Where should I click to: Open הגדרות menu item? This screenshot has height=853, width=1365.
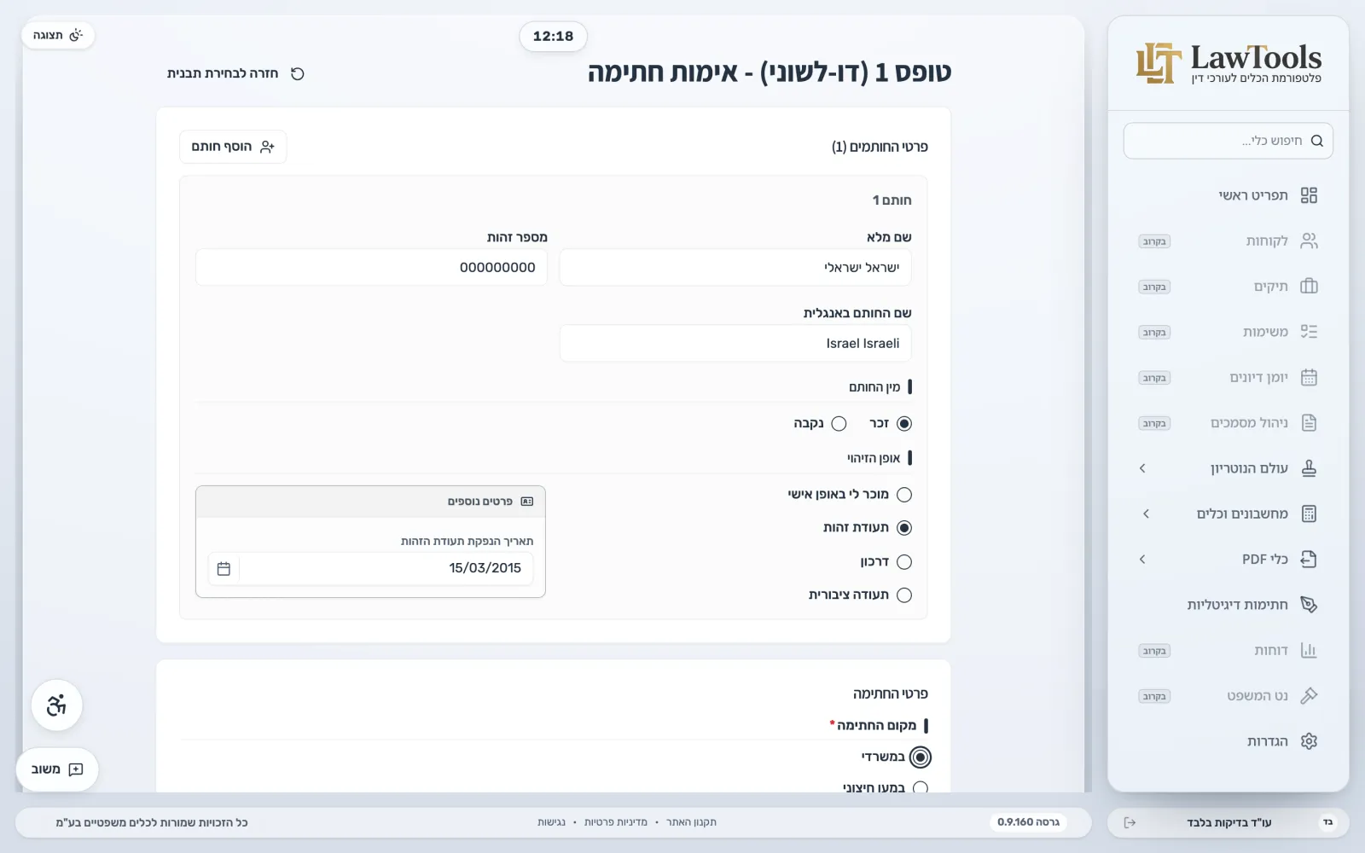[x=1228, y=741]
